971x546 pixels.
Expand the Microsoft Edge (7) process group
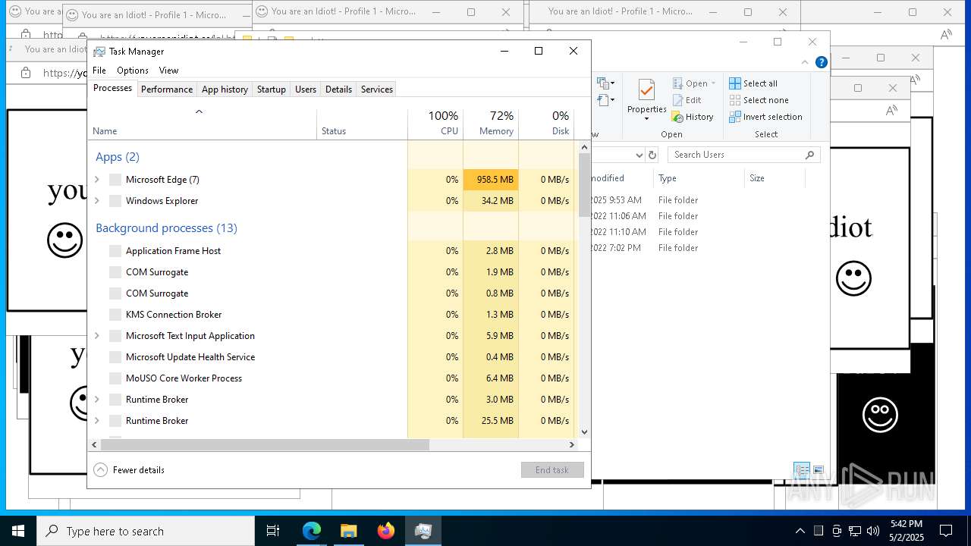click(96, 180)
